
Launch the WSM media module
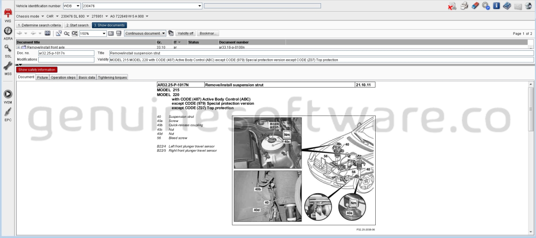point(7,95)
